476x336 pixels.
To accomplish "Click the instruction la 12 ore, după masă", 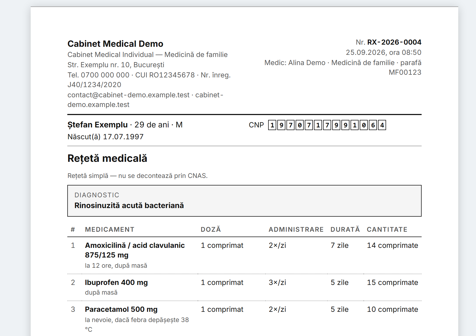I will click(116, 266).
